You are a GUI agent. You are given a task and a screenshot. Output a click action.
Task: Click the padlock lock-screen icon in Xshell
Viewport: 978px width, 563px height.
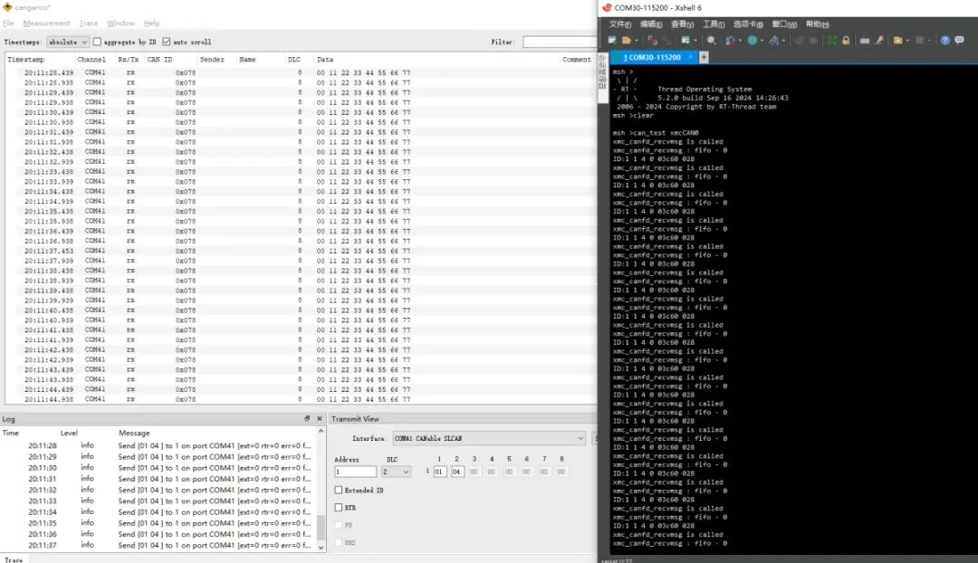(x=846, y=41)
